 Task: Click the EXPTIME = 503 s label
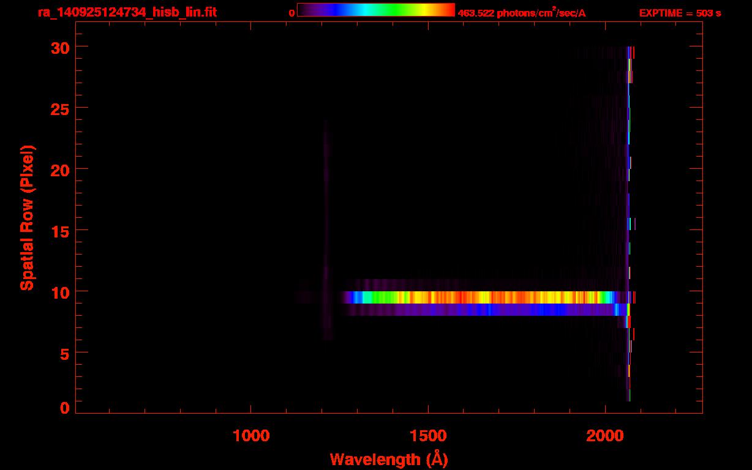pos(680,13)
